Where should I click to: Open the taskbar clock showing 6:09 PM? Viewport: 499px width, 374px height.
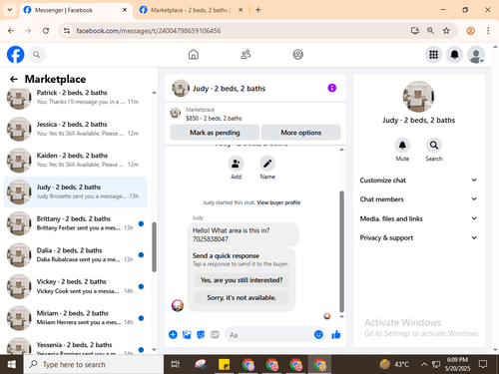click(x=457, y=364)
